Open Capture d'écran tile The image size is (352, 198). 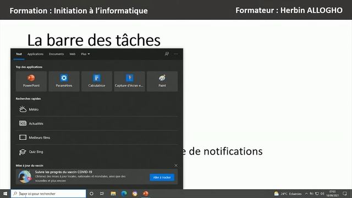130,81
